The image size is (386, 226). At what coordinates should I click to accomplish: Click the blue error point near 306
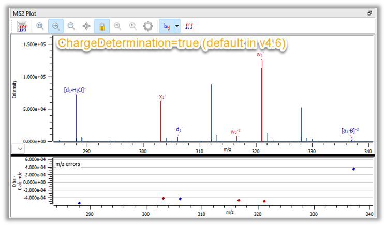click(x=180, y=199)
